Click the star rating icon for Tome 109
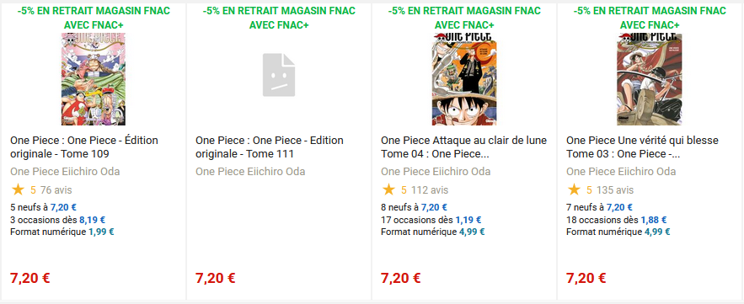This screenshot has height=304, width=744. (18, 190)
